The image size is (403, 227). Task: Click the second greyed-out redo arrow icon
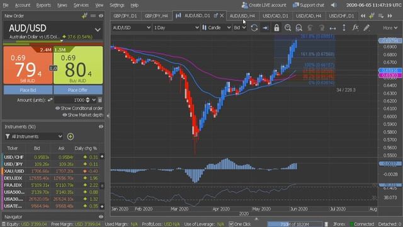[321, 28]
